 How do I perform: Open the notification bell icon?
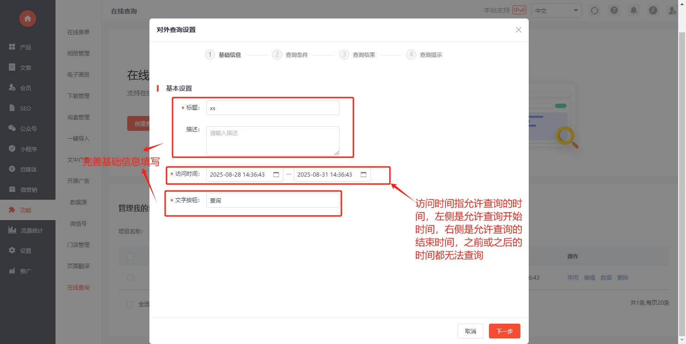633,10
